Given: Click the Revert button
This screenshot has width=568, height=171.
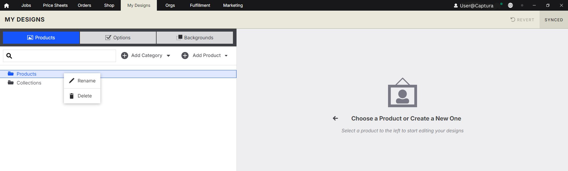Looking at the screenshot, I should tap(522, 20).
